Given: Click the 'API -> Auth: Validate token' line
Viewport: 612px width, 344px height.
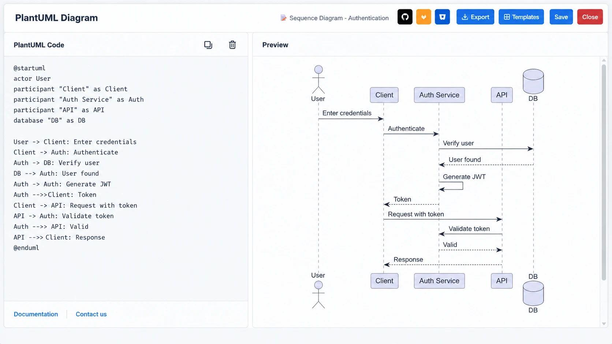Looking at the screenshot, I should (x=64, y=216).
